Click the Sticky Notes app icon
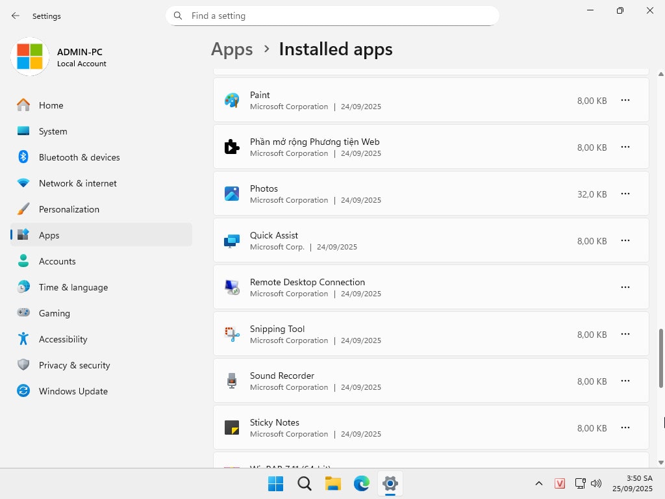 coord(232,428)
